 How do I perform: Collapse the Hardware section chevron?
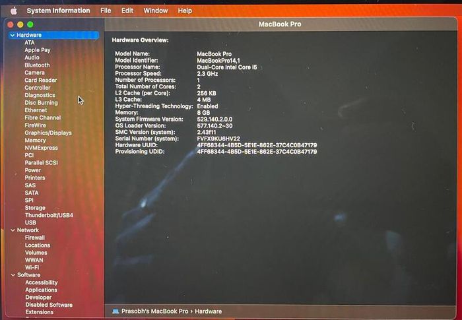pos(13,35)
